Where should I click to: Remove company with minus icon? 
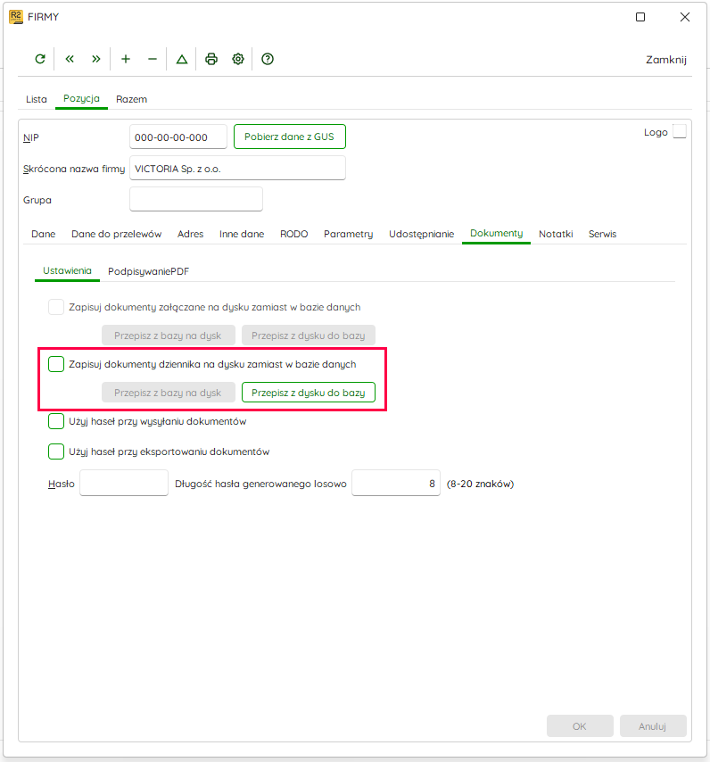(x=153, y=59)
